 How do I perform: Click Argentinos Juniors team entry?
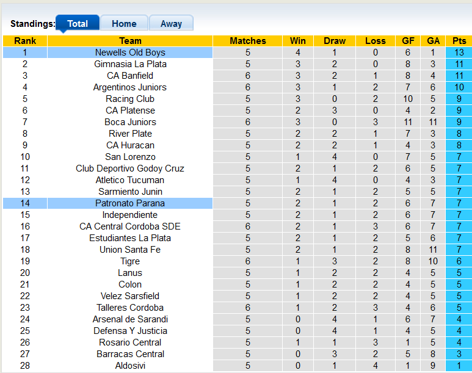pyautogui.click(x=130, y=87)
